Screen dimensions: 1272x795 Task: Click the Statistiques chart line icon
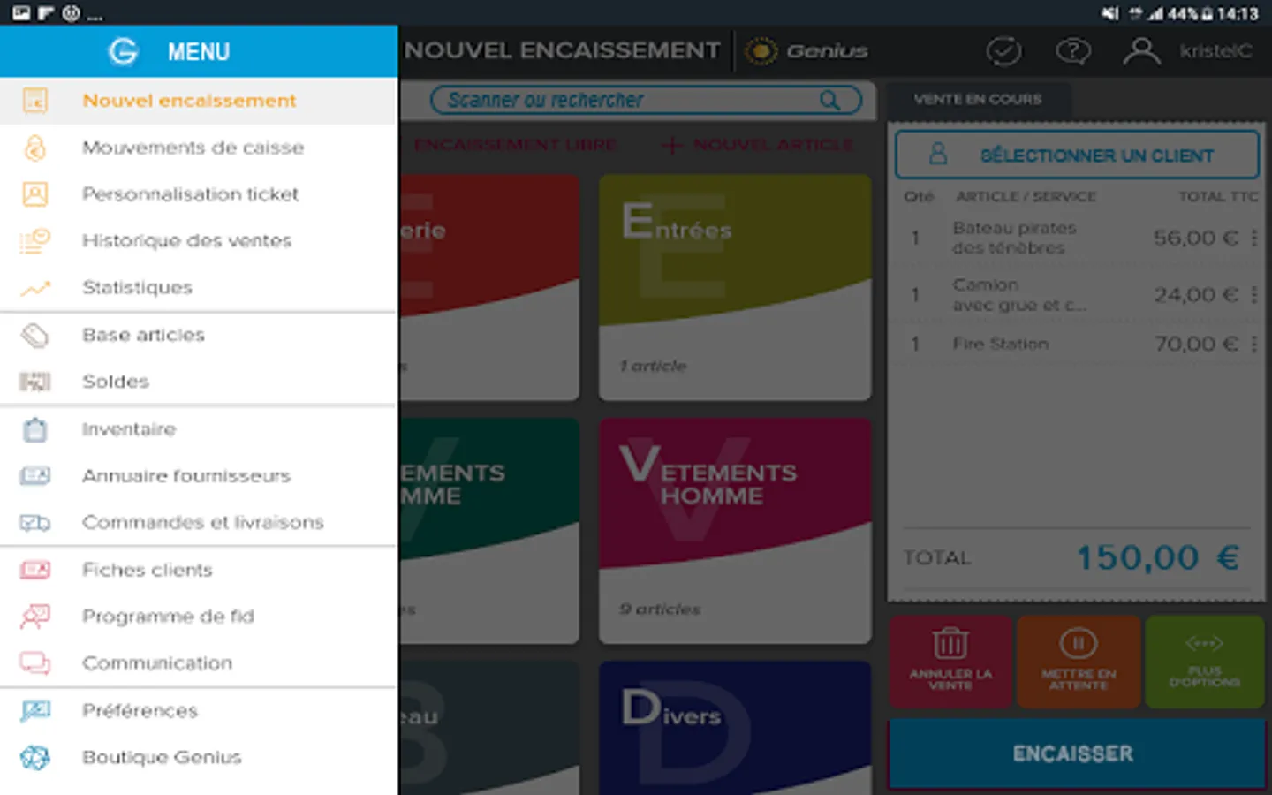[34, 288]
